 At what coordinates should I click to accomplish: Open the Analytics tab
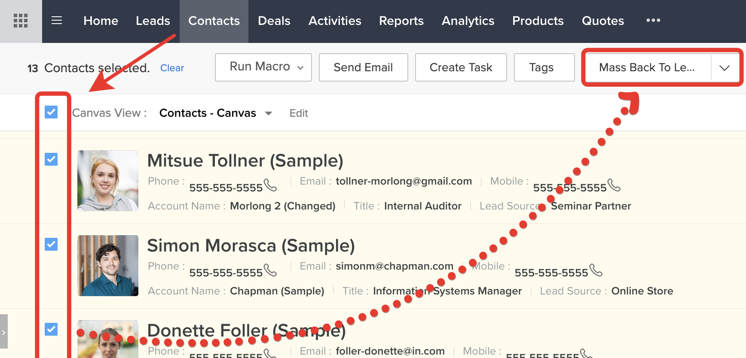(468, 21)
